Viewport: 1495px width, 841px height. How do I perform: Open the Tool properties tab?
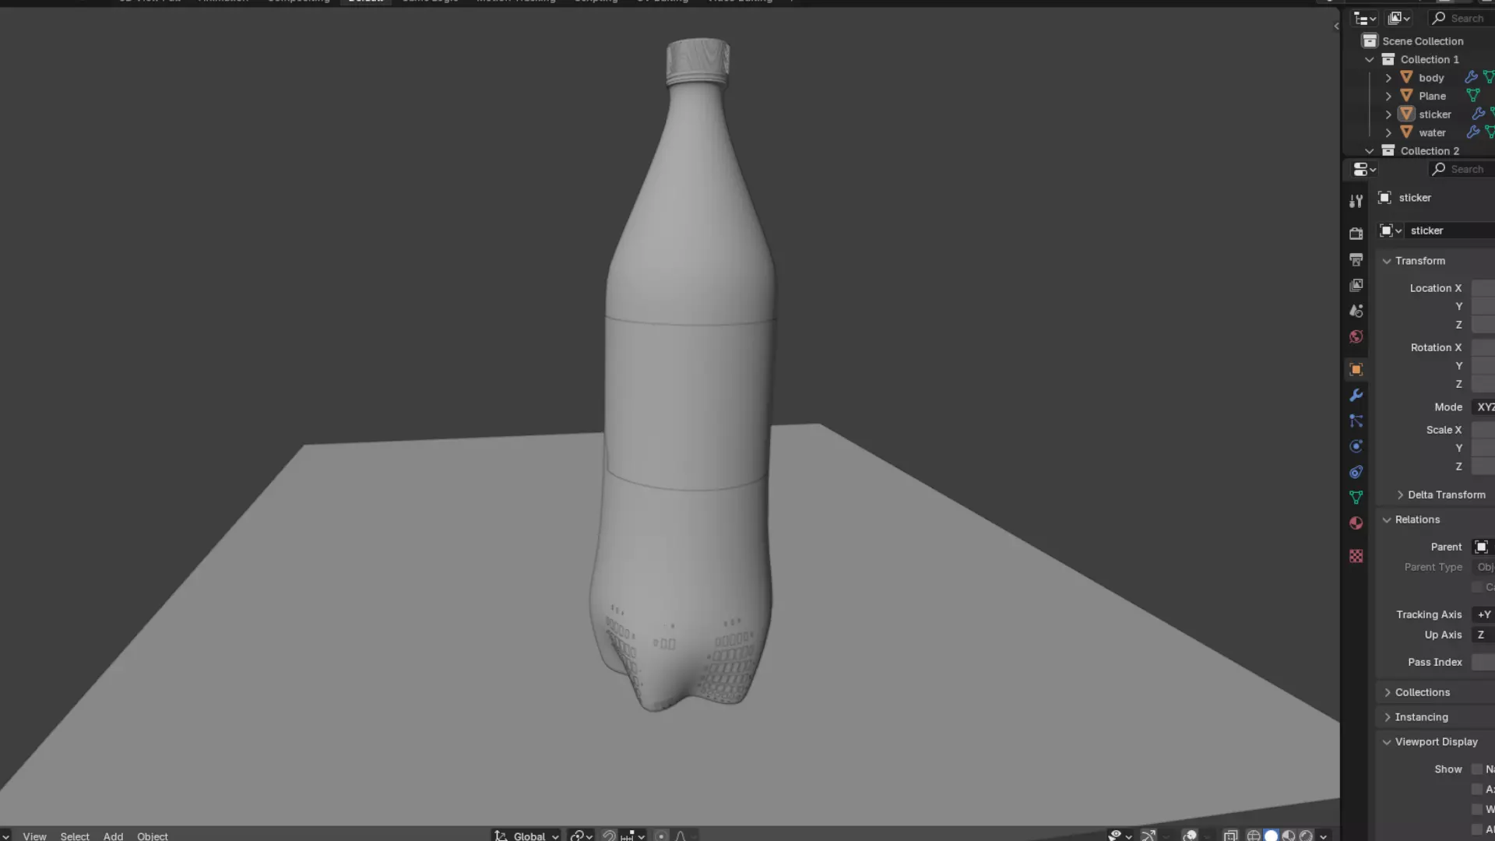1356,201
